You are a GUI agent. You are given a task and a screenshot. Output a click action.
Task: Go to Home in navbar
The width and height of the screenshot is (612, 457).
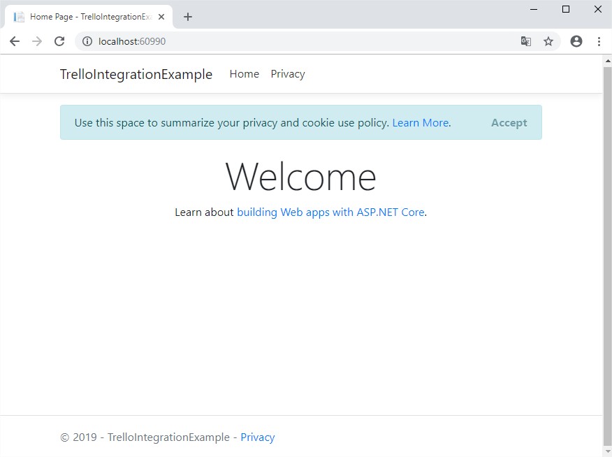[244, 74]
